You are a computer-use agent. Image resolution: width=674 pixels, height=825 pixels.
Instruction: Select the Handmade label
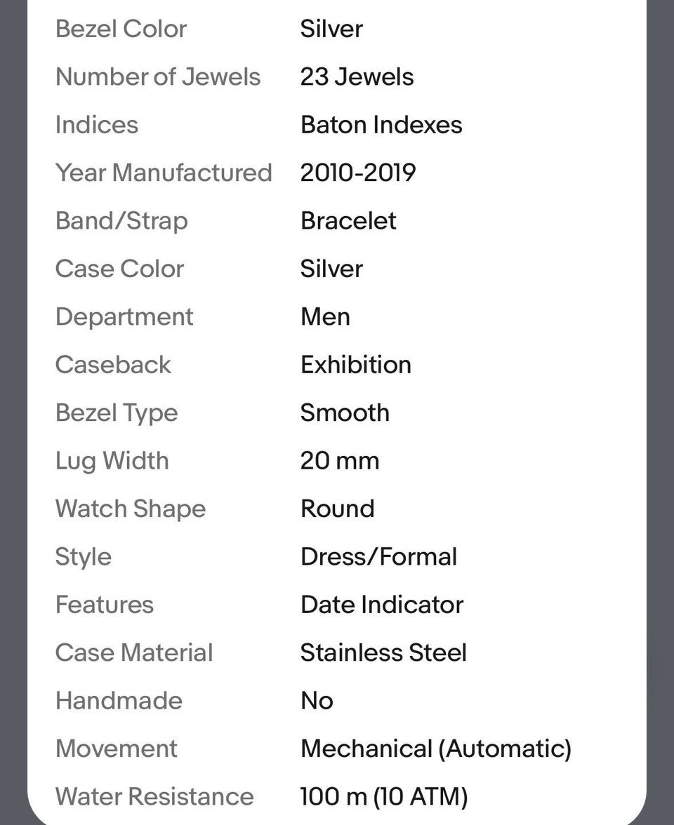pos(119,701)
